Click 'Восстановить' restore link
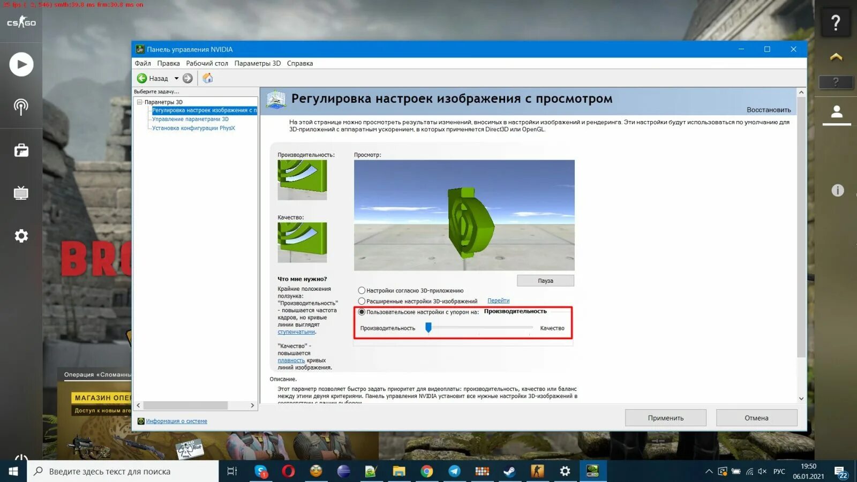This screenshot has height=482, width=857. (769, 110)
